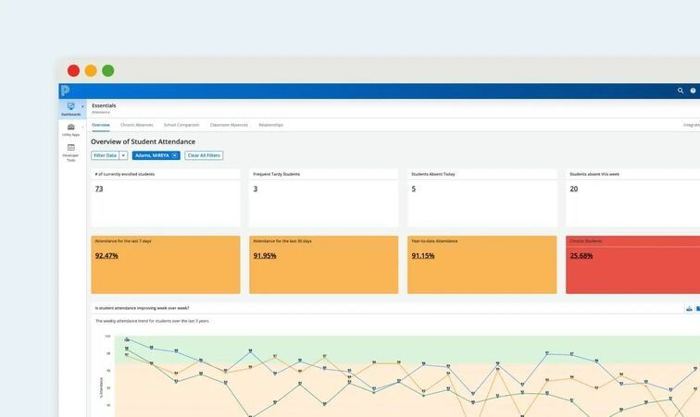Click the Filter Data button

pos(106,155)
